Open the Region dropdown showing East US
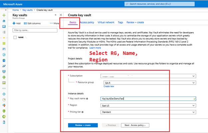The width and height of the screenshot is (208, 133). pyautogui.click(x=148, y=106)
